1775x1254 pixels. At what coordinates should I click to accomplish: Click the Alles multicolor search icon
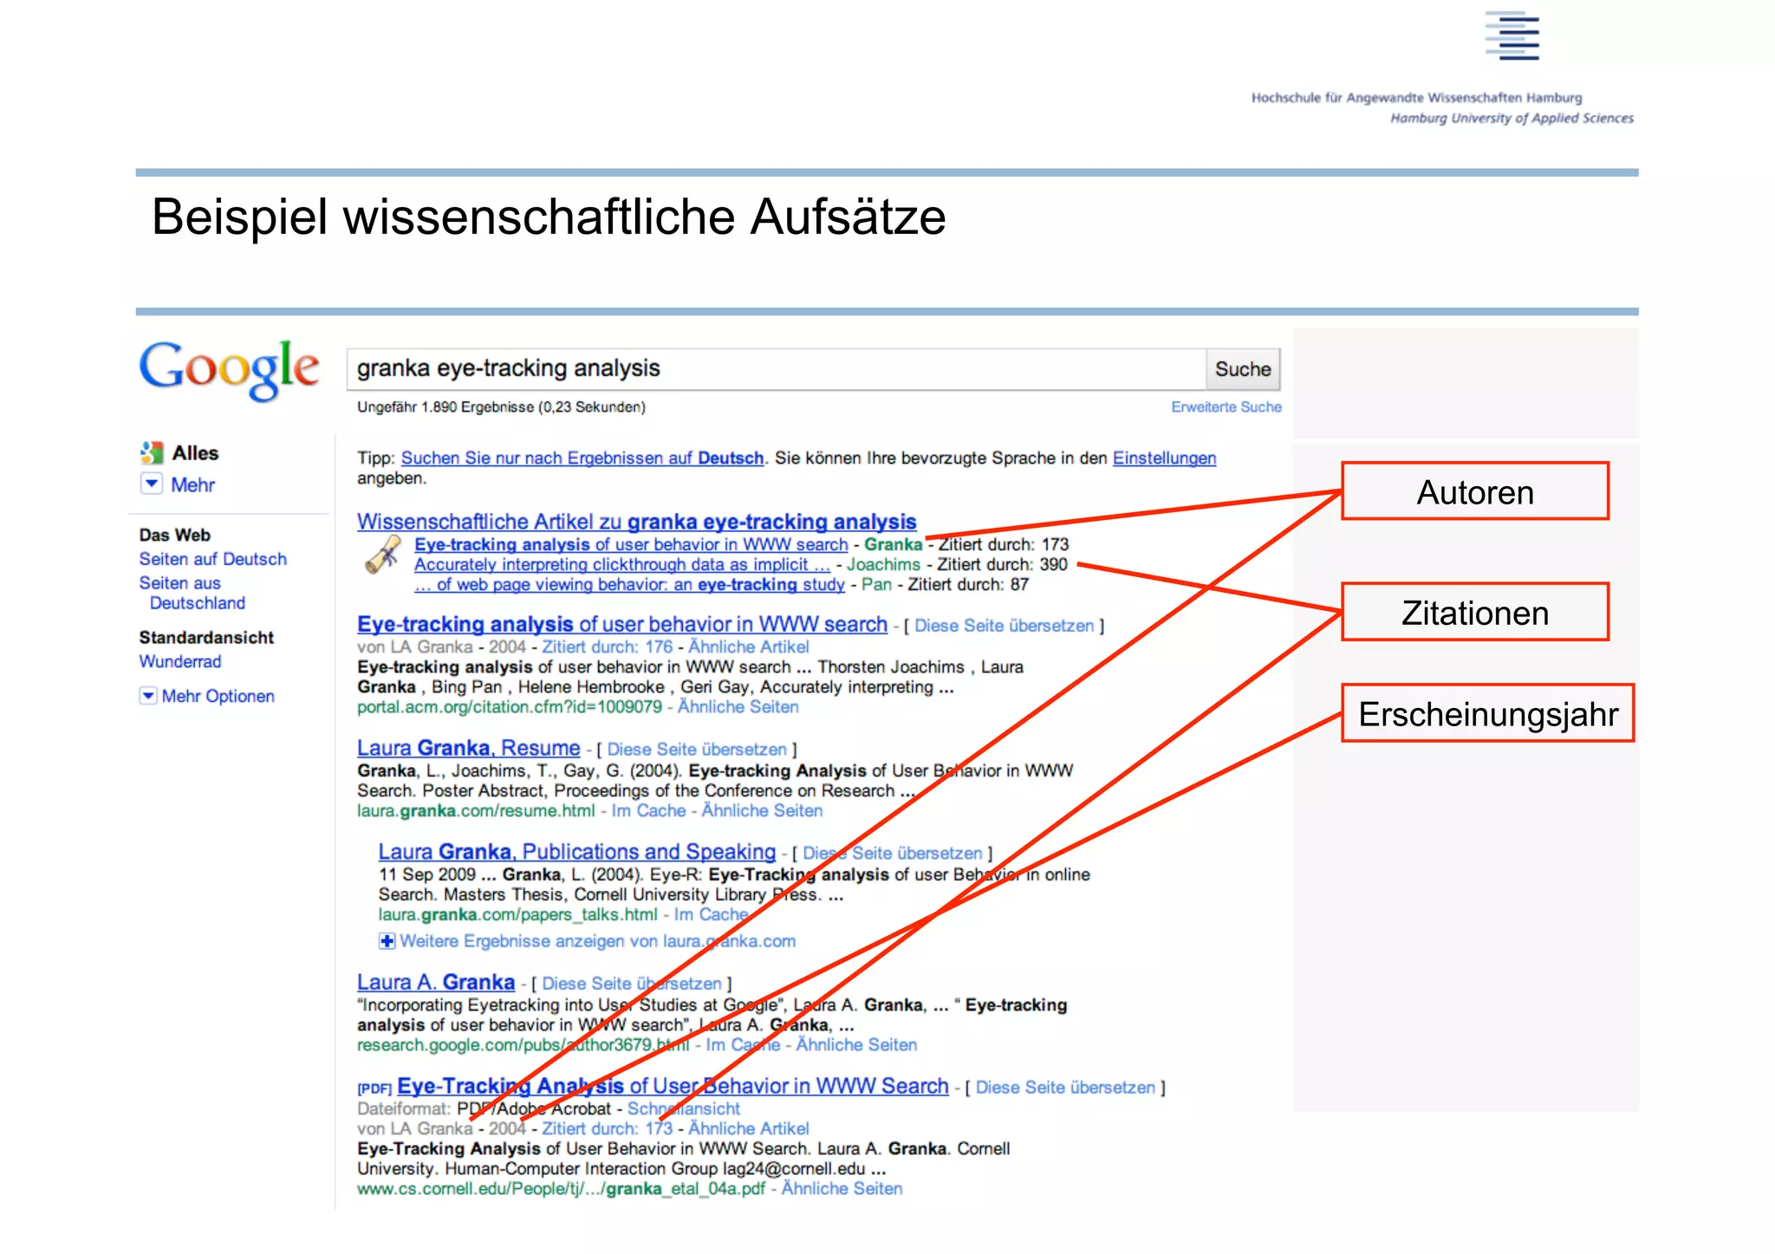point(152,452)
